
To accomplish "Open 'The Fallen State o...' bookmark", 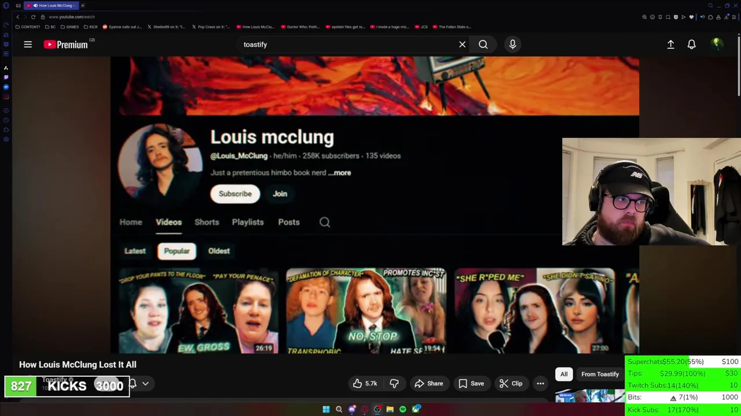I will (452, 27).
